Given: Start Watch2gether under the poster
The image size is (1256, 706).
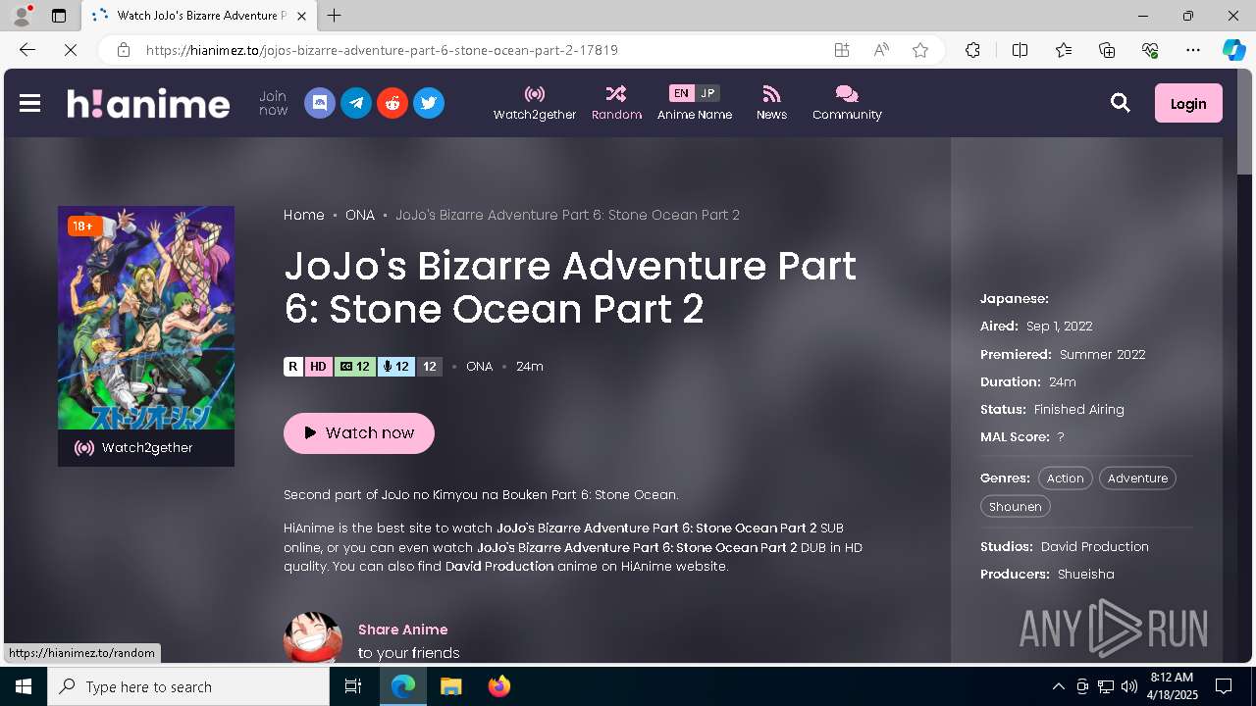Looking at the screenshot, I should tap(146, 448).
